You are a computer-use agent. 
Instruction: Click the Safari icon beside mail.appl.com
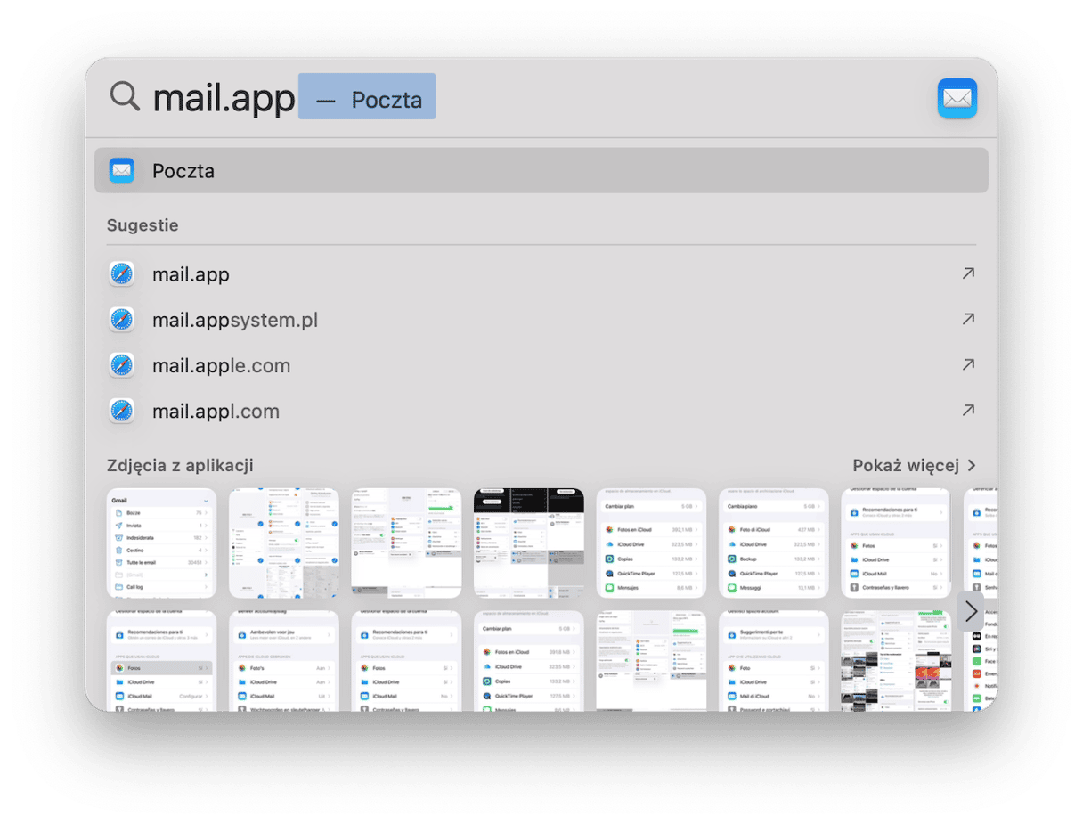[121, 411]
